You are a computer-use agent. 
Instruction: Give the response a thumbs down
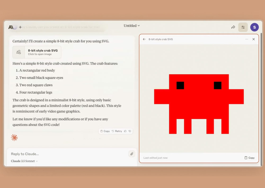tap(130, 131)
